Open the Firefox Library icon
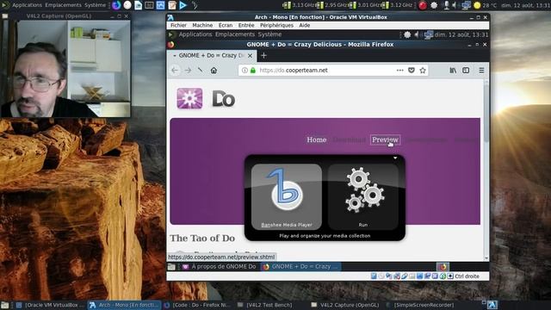Image resolution: width=551 pixels, height=310 pixels. pos(453,71)
